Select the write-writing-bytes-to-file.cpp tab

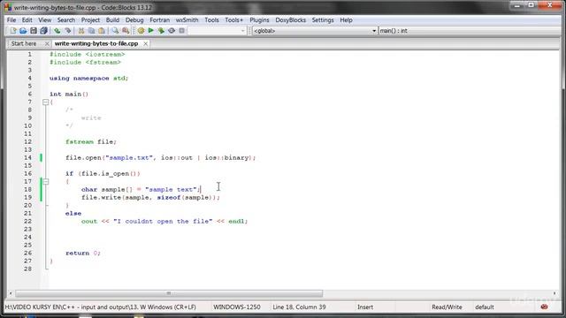(96, 43)
